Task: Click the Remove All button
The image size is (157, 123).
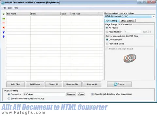Action: click(92, 84)
